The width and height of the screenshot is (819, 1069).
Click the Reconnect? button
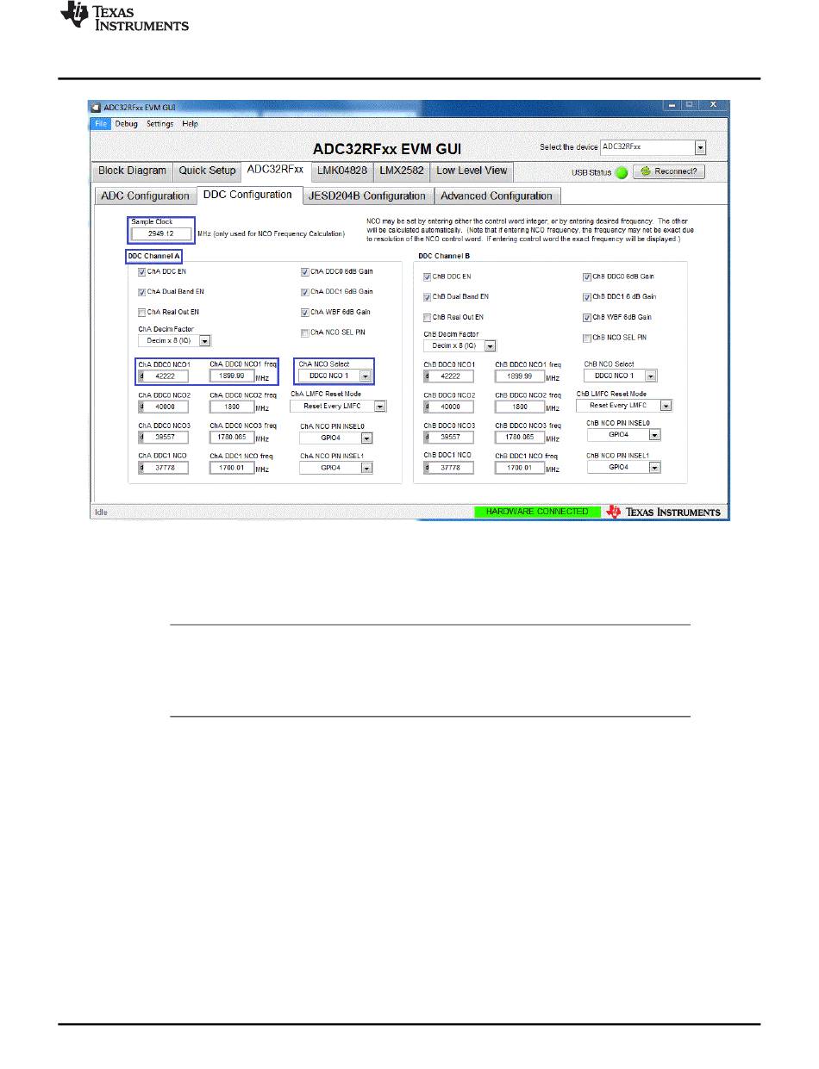pyautogui.click(x=670, y=171)
